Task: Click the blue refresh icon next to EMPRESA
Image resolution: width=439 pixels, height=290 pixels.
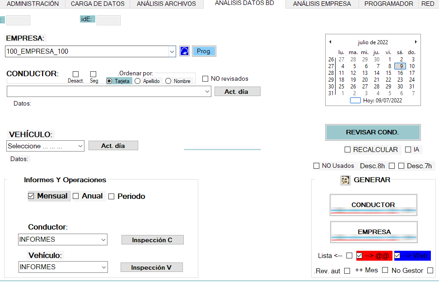Action: [x=184, y=51]
